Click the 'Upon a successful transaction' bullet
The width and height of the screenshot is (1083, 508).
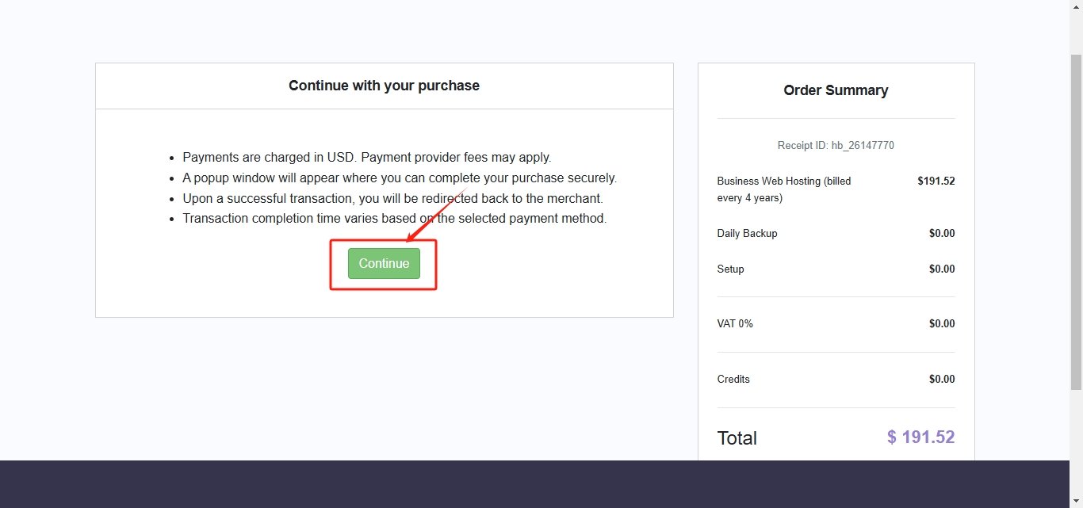393,198
